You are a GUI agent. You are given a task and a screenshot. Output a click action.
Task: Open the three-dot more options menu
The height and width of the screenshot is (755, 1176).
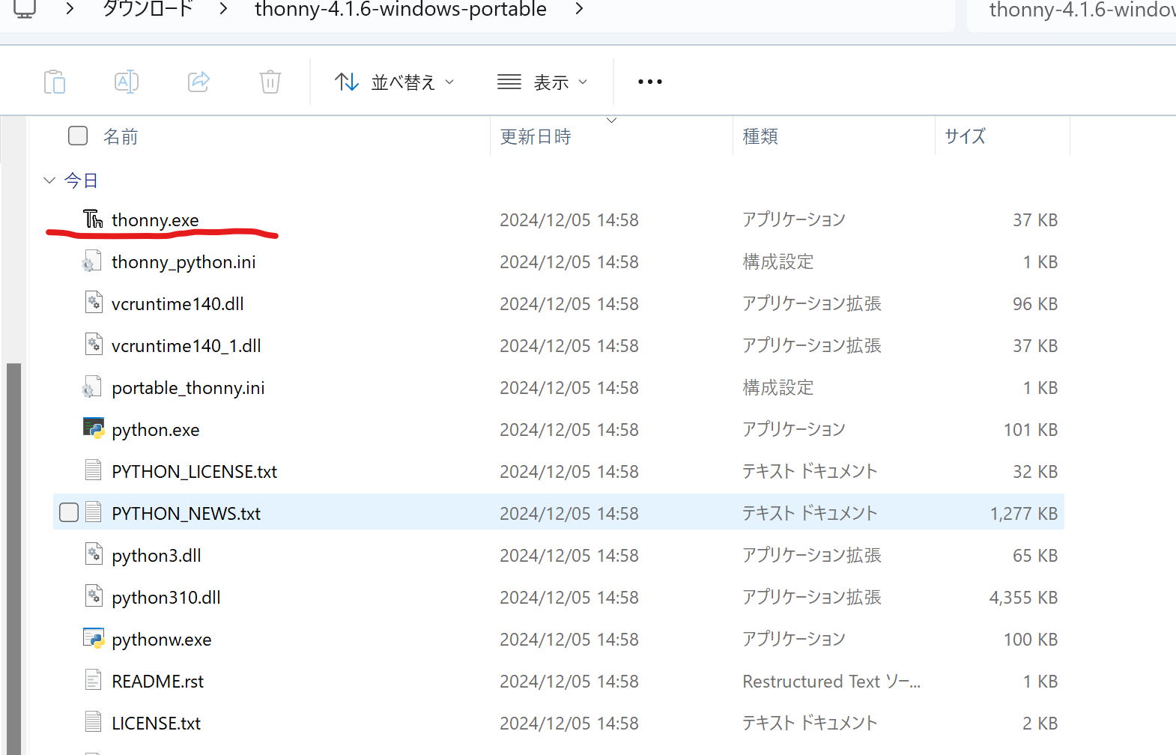click(x=649, y=82)
